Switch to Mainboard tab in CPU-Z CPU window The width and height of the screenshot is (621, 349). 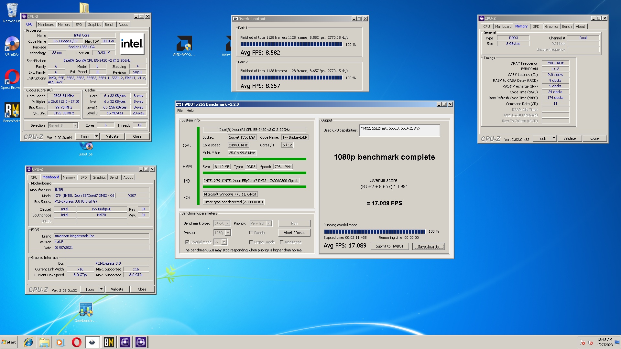click(x=46, y=25)
